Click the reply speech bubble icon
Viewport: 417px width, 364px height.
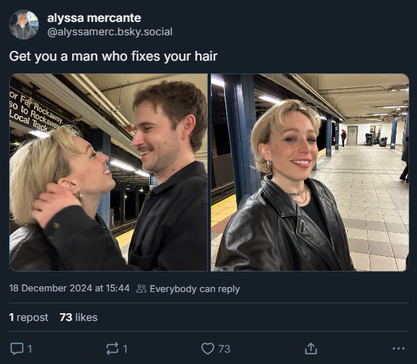point(17,348)
